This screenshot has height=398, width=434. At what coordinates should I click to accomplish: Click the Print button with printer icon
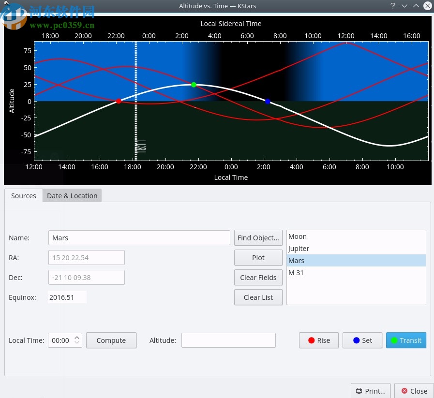(x=371, y=391)
